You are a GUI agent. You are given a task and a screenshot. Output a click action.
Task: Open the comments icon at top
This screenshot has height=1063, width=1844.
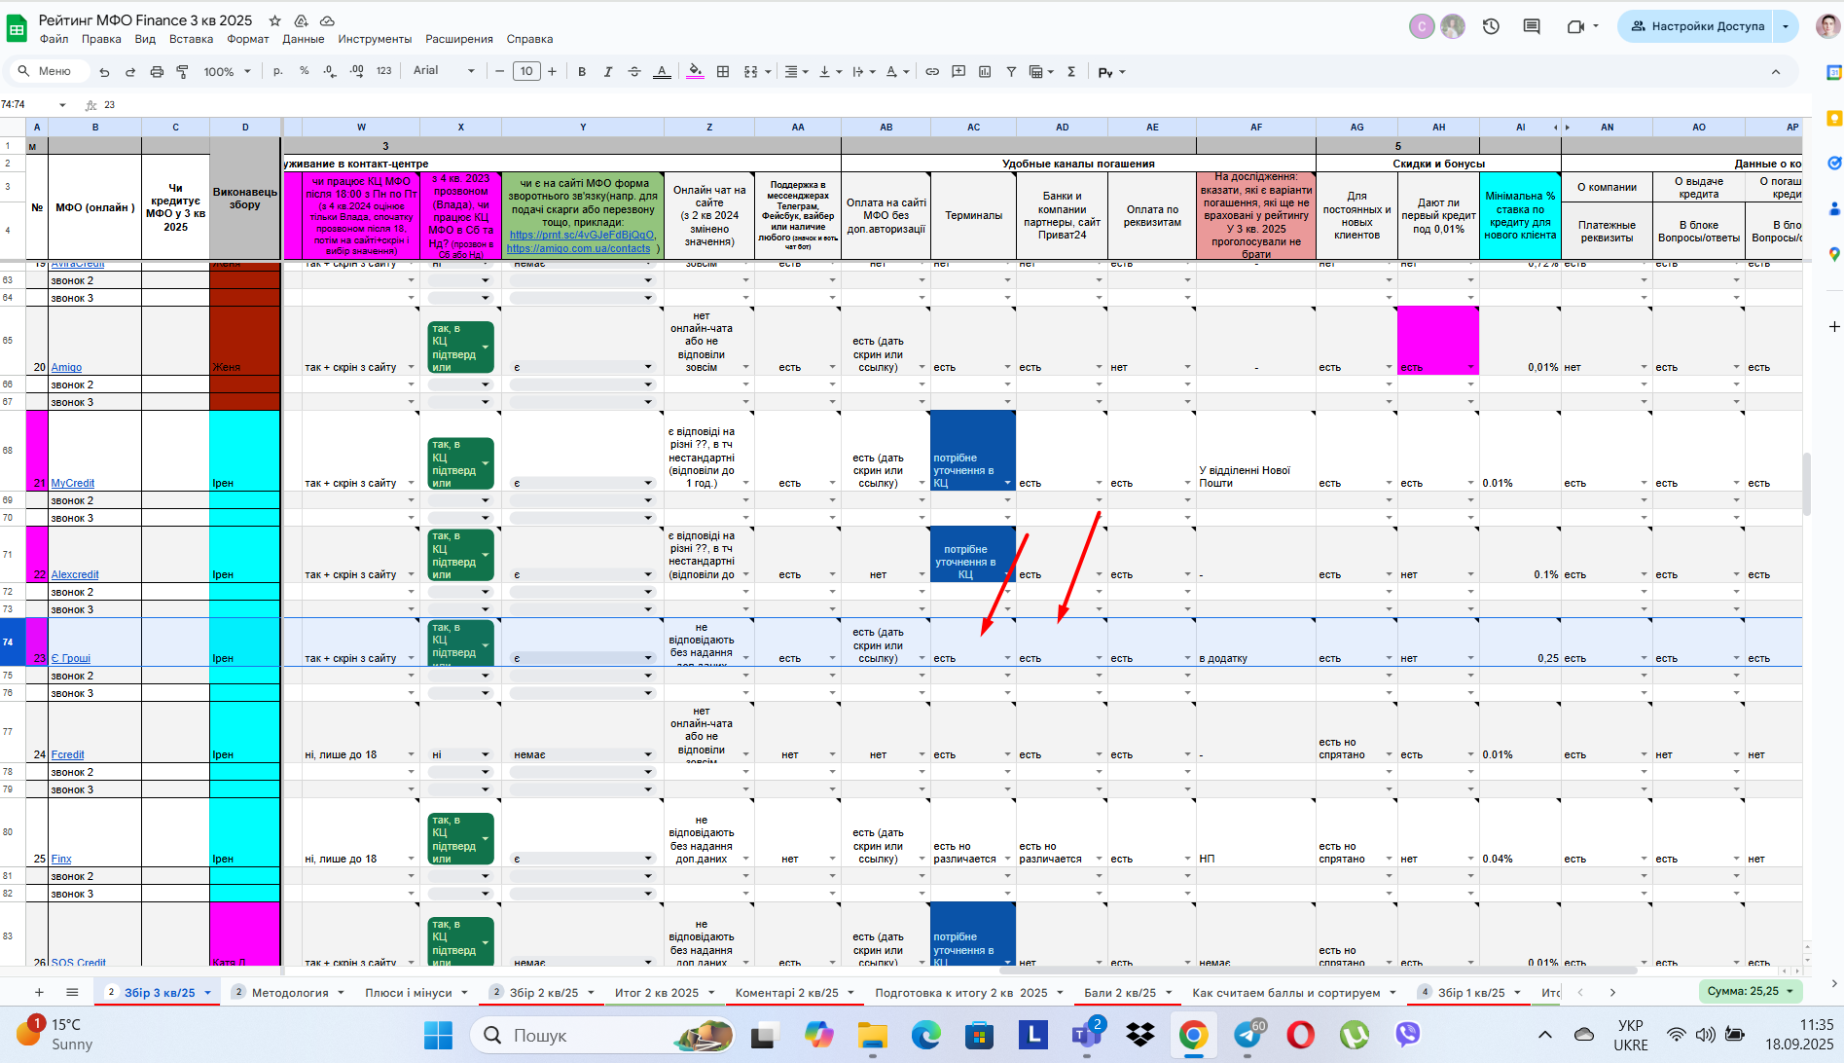(1532, 26)
